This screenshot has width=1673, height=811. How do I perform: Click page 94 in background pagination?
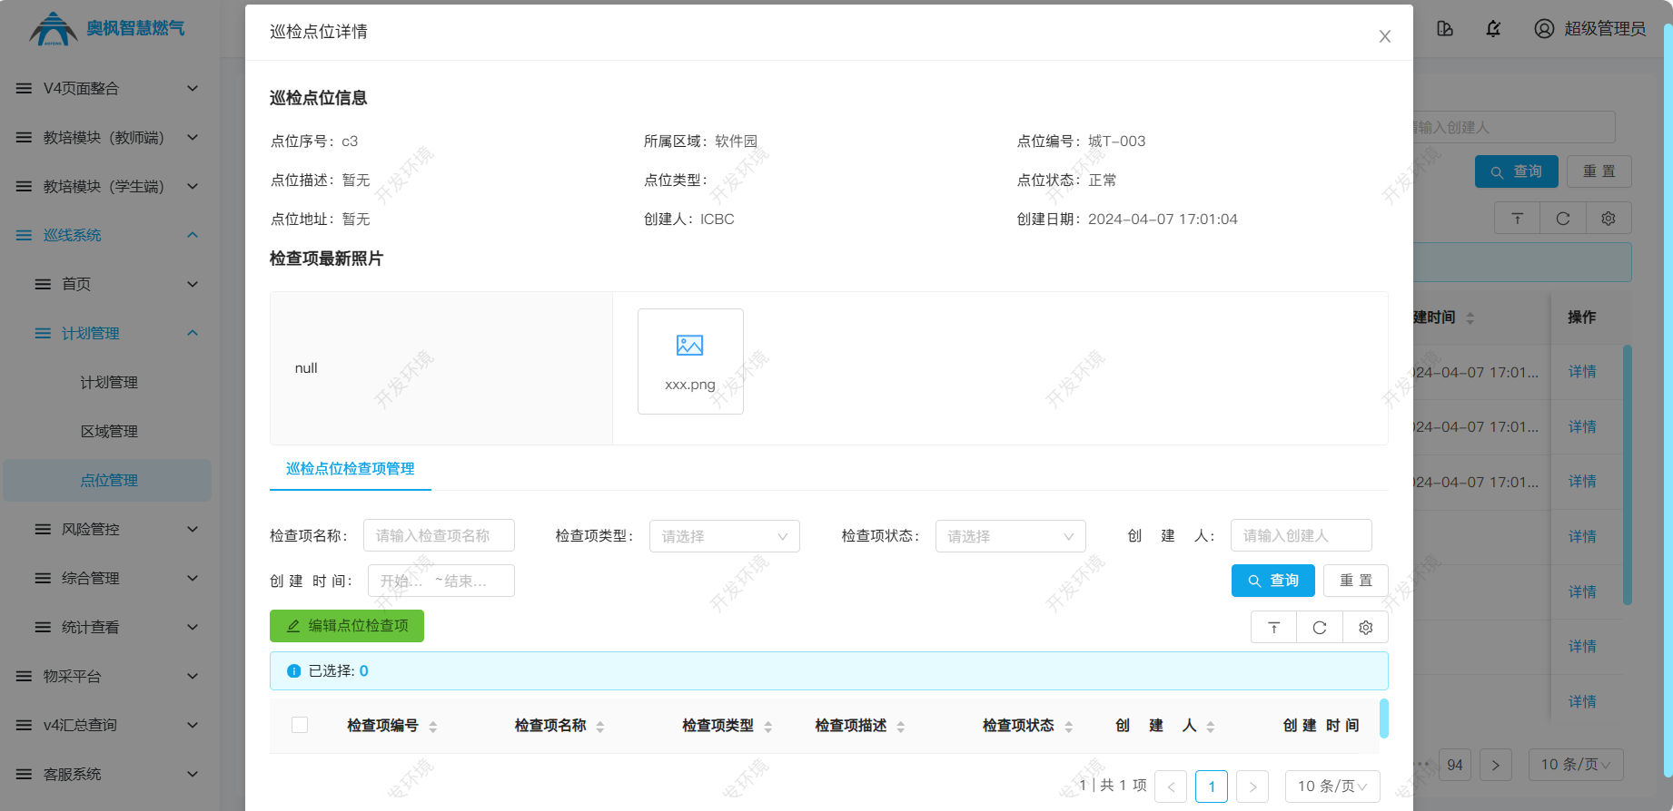[x=1455, y=765]
